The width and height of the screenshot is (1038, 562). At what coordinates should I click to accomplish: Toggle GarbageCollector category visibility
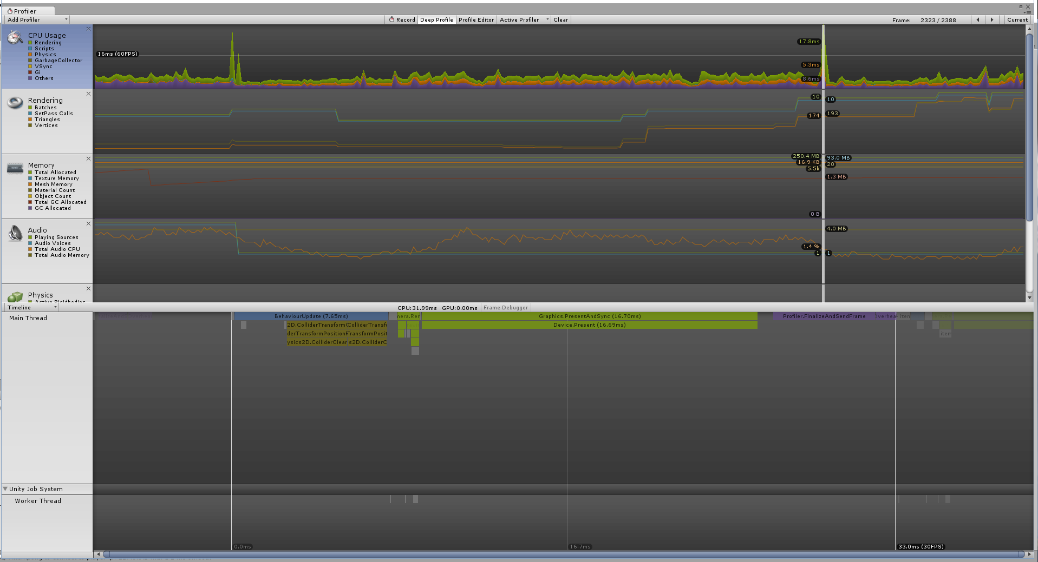55,61
